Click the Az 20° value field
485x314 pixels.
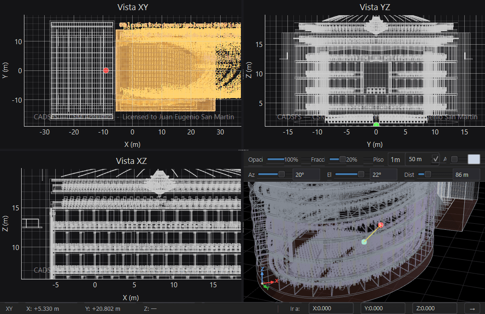306,174
